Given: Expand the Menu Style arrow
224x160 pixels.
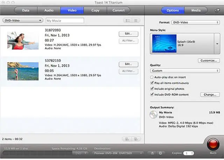Looking at the screenshot, I should click(217, 44).
